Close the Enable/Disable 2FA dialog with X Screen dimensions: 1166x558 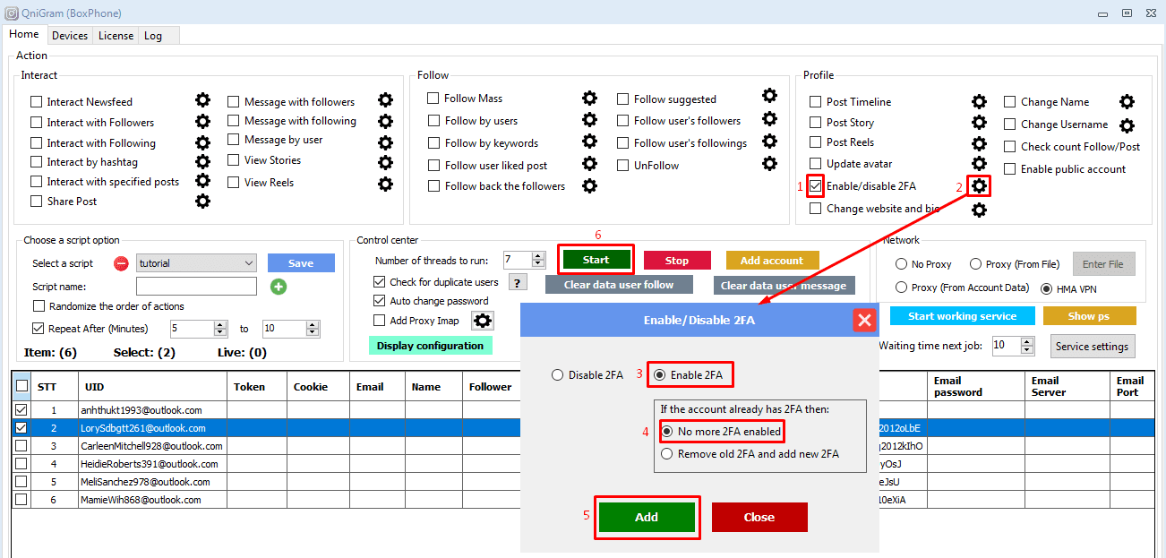pos(863,320)
